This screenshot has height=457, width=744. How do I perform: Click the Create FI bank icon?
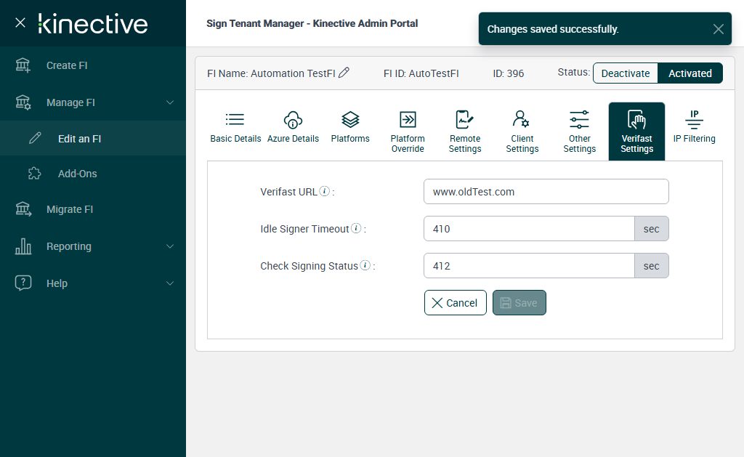click(x=23, y=65)
